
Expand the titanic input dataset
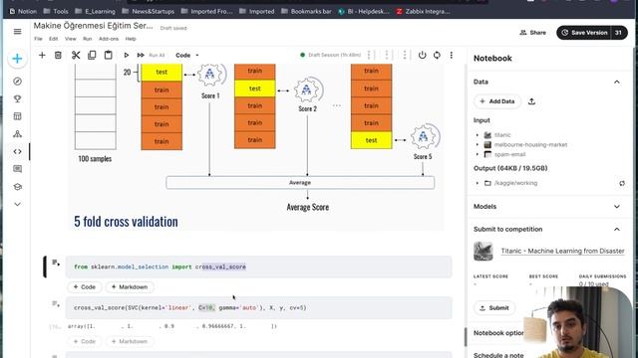[x=478, y=135]
